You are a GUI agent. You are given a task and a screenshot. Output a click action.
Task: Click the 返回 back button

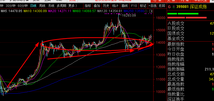(x=162, y=6)
